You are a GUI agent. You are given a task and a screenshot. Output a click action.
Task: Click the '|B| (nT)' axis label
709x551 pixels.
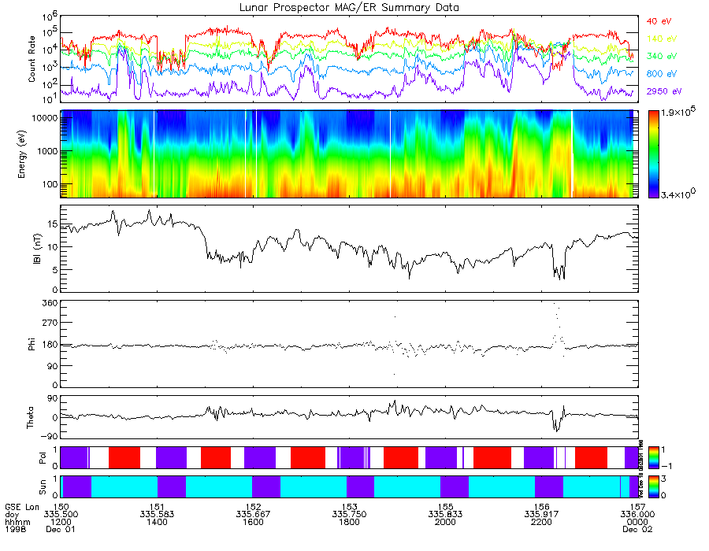tap(37, 249)
